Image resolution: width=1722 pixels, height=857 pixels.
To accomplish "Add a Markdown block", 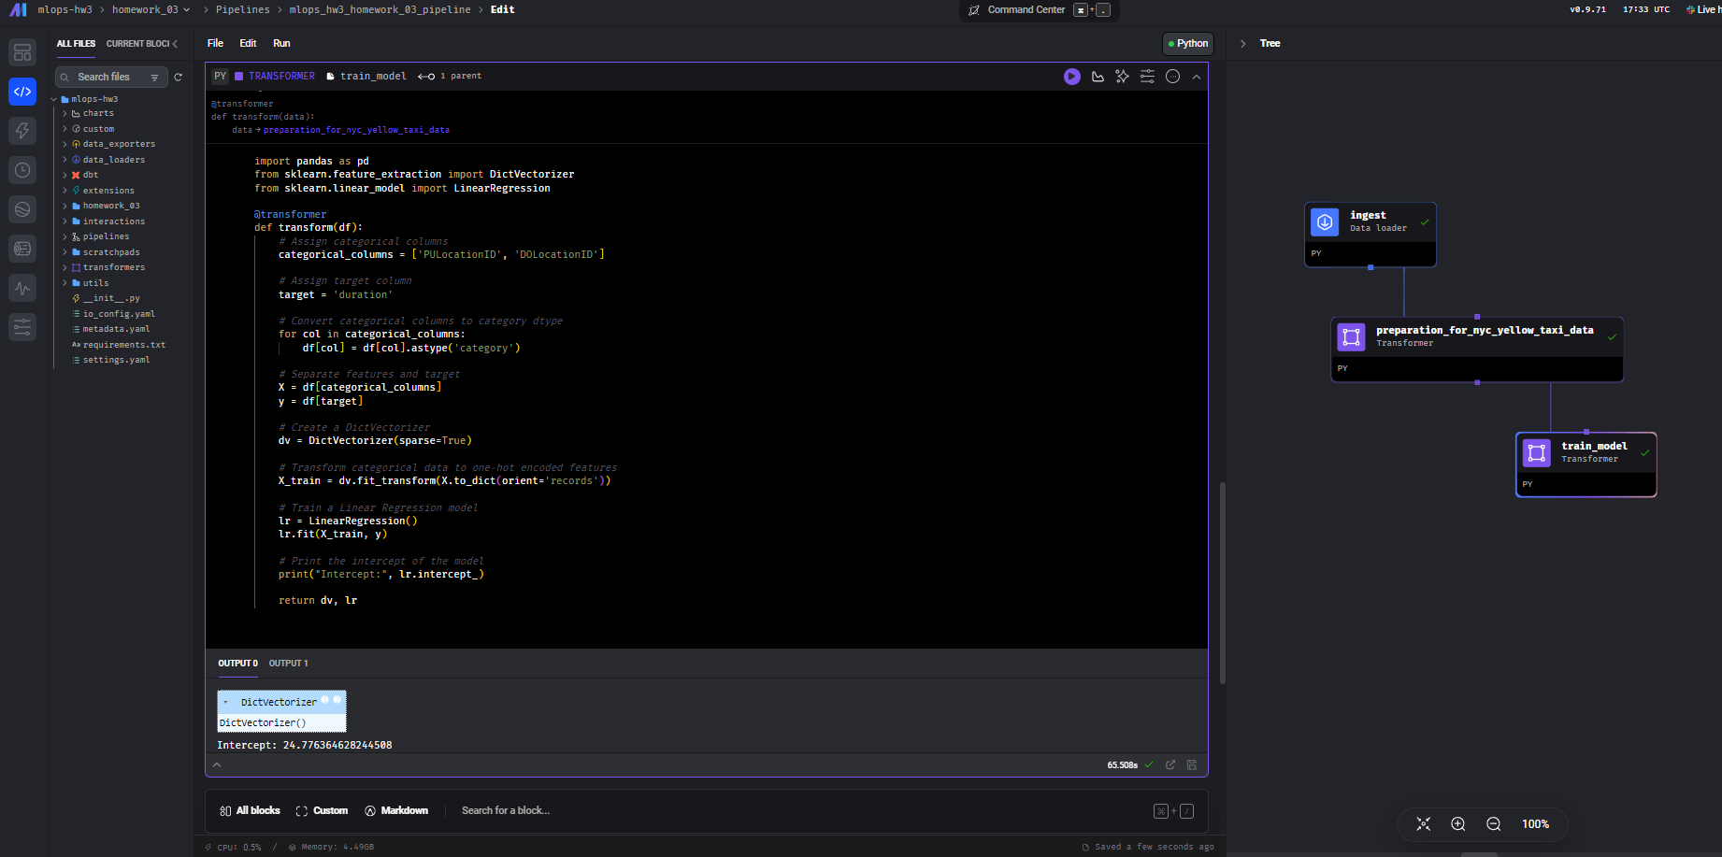I will pyautogui.click(x=396, y=811).
